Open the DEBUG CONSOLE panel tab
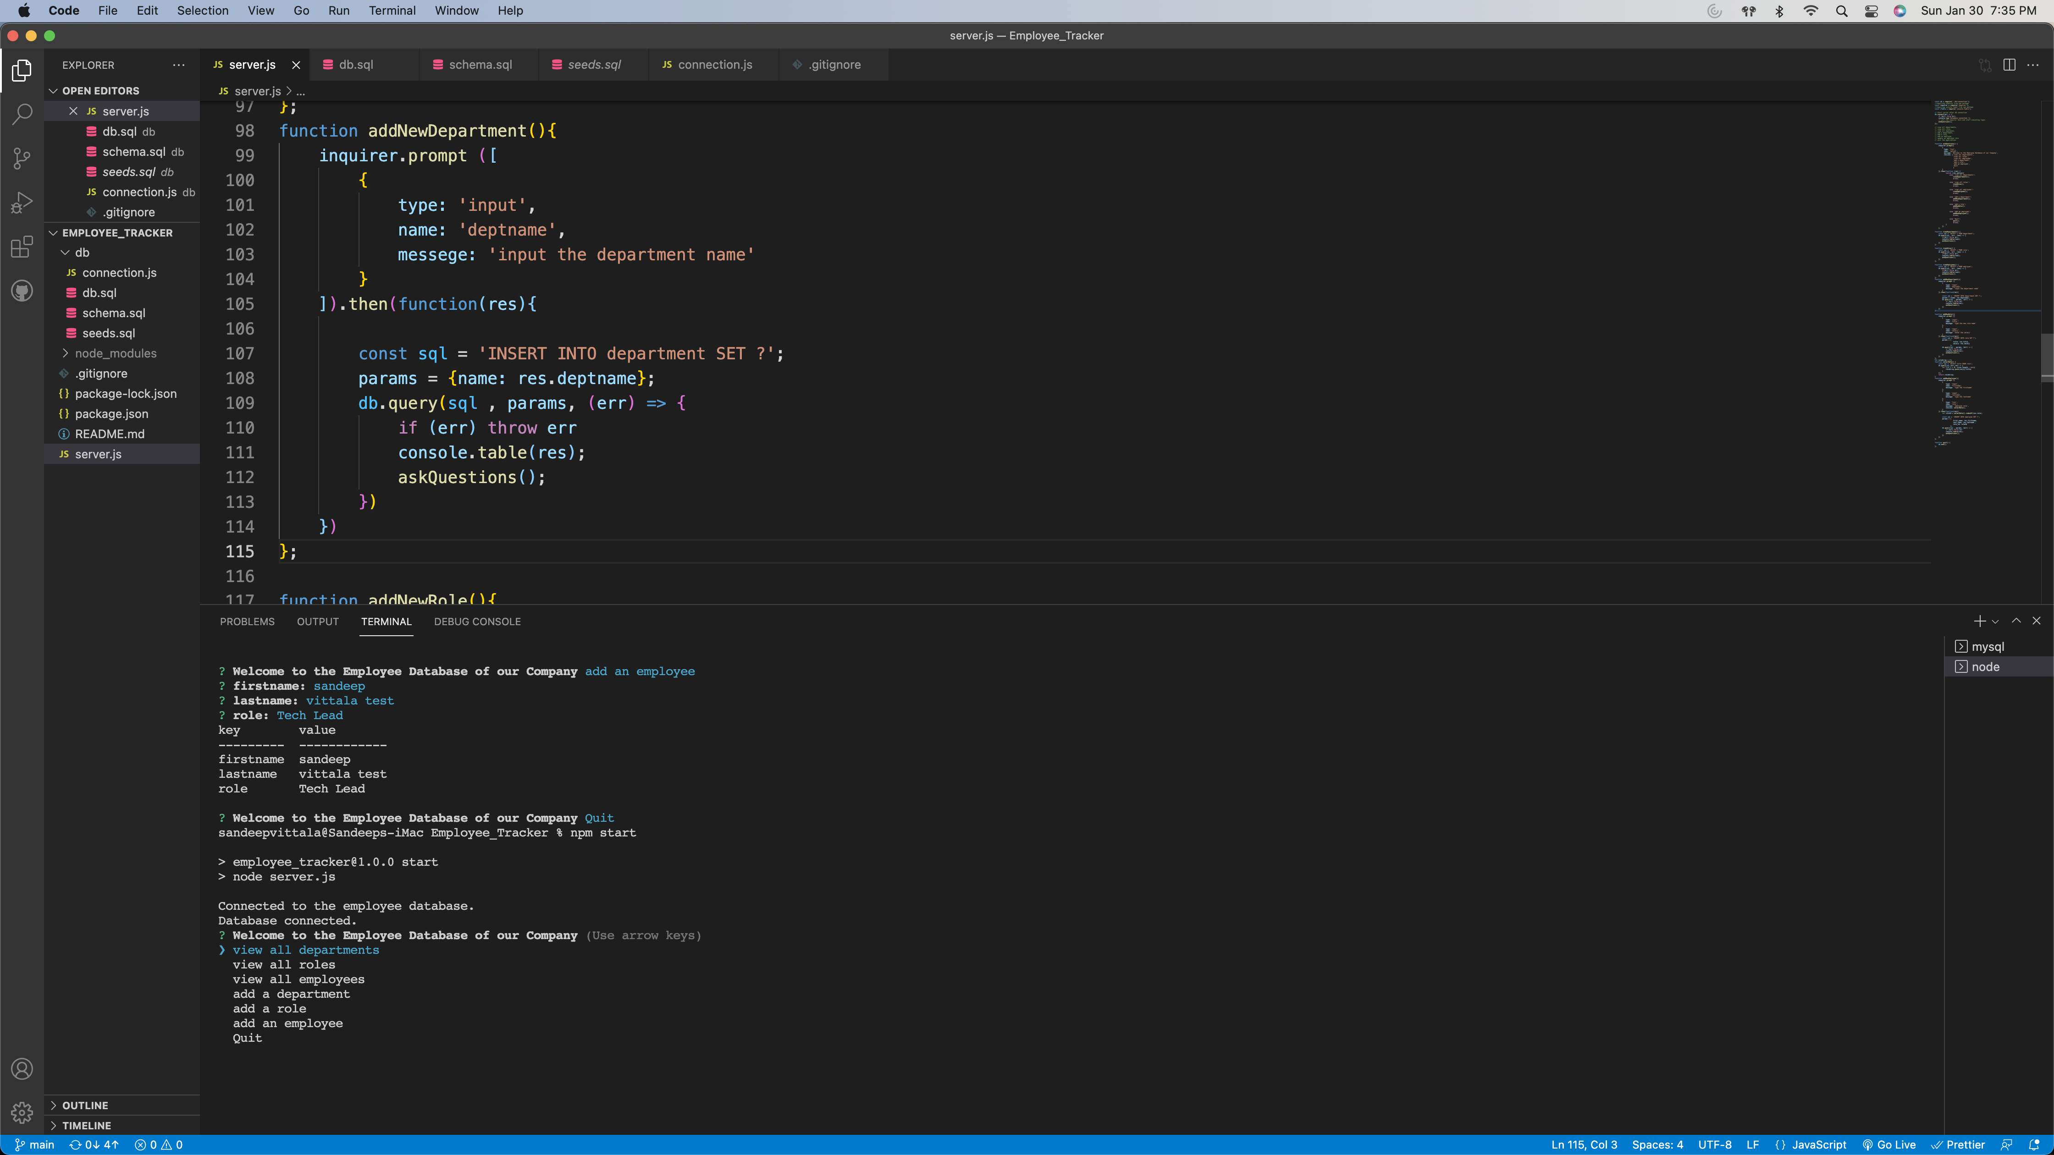This screenshot has width=2054, height=1155. click(477, 621)
